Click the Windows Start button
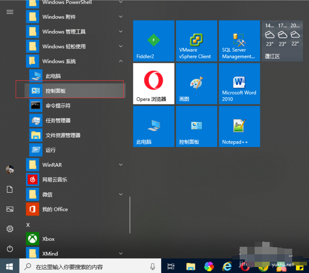 coord(9,266)
